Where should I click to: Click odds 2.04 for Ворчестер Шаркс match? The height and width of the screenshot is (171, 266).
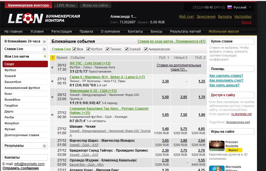click(201, 141)
